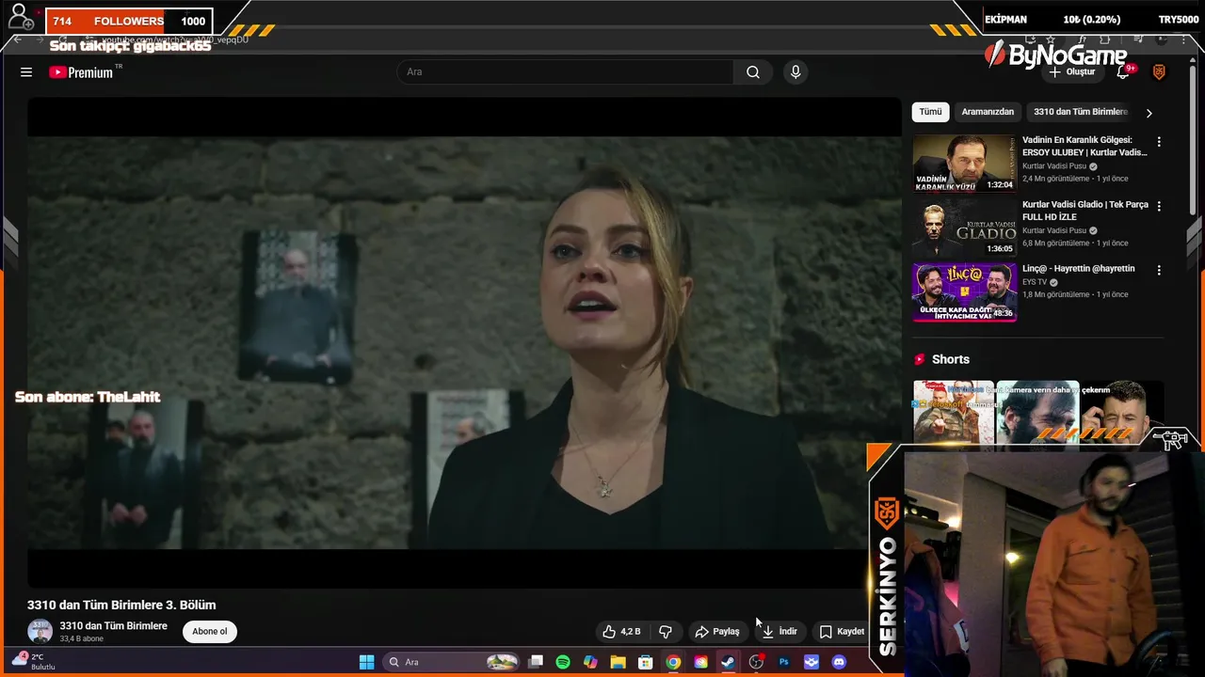This screenshot has width=1205, height=677.
Task: Open the account avatar menu
Action: [x=1159, y=72]
